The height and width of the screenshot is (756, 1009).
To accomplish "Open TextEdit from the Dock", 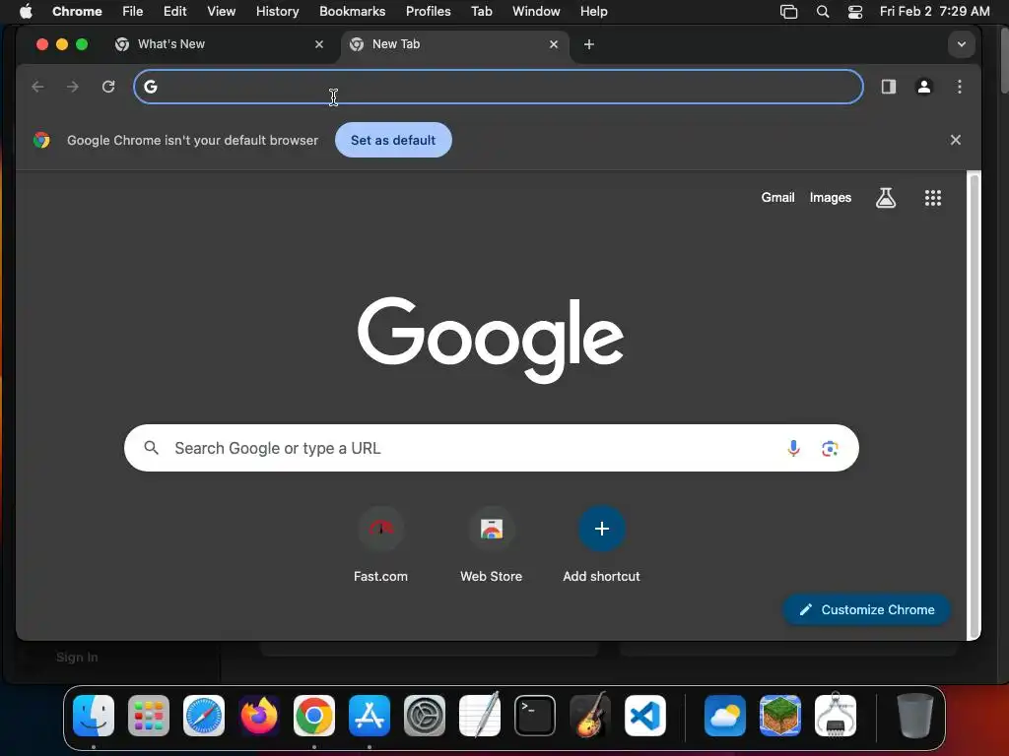I will (x=480, y=716).
